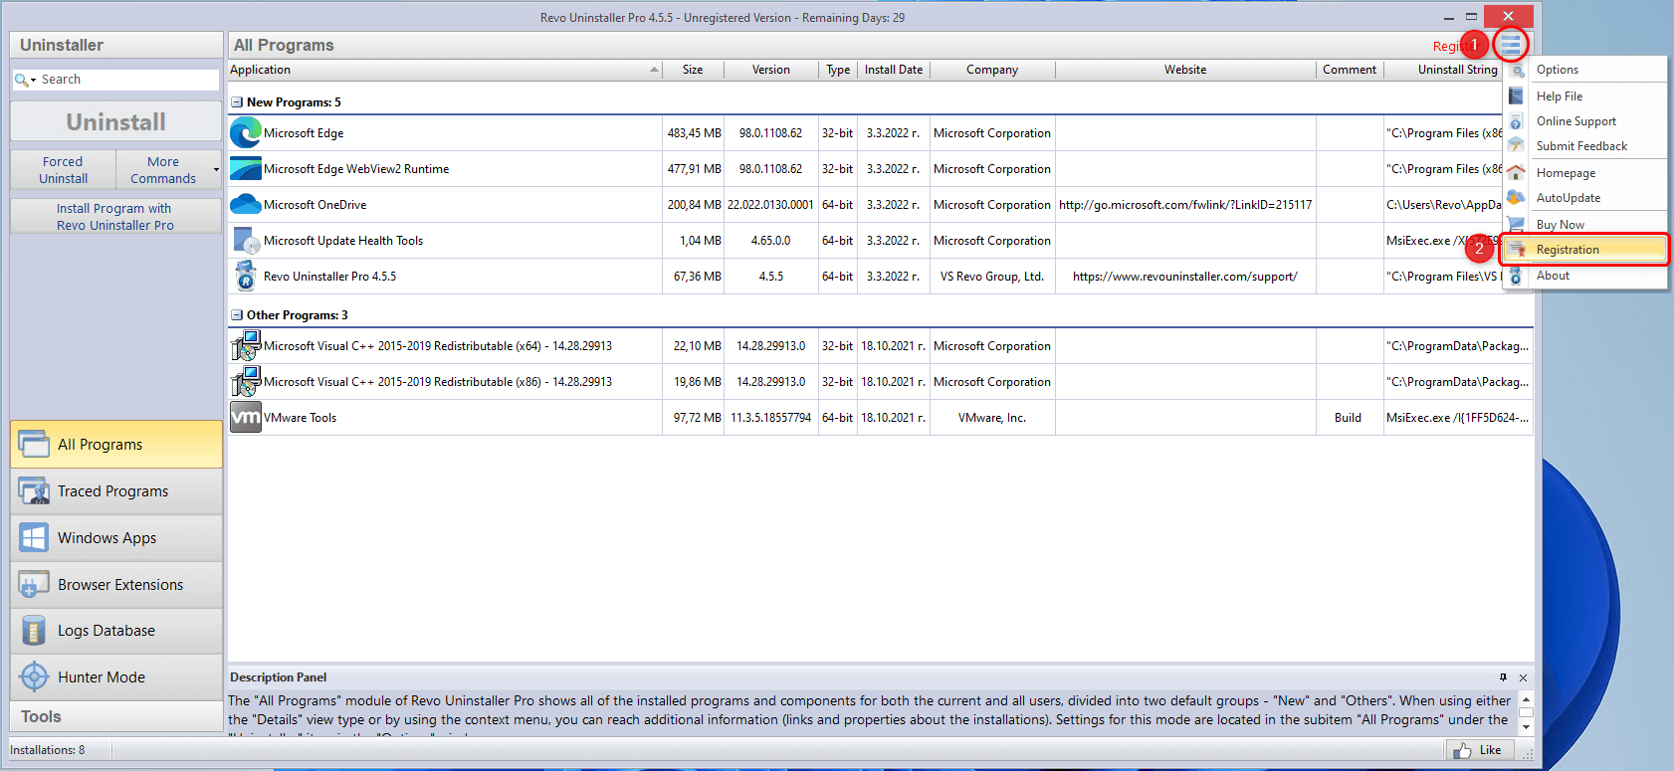Open the hamburger main menu icon

coord(1511,45)
